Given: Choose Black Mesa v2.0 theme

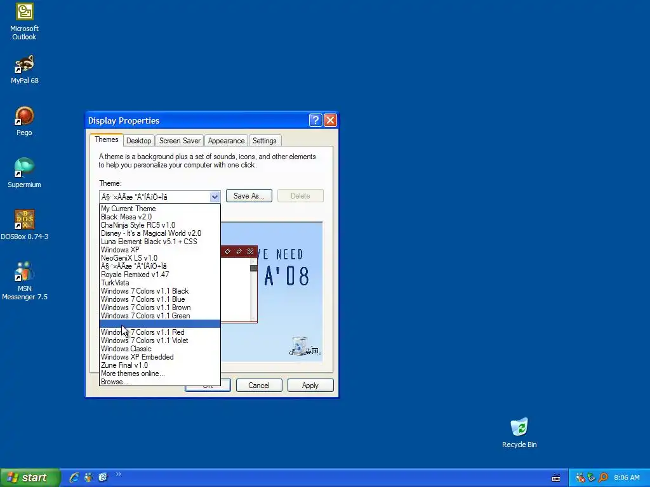Looking at the screenshot, I should 159,217.
